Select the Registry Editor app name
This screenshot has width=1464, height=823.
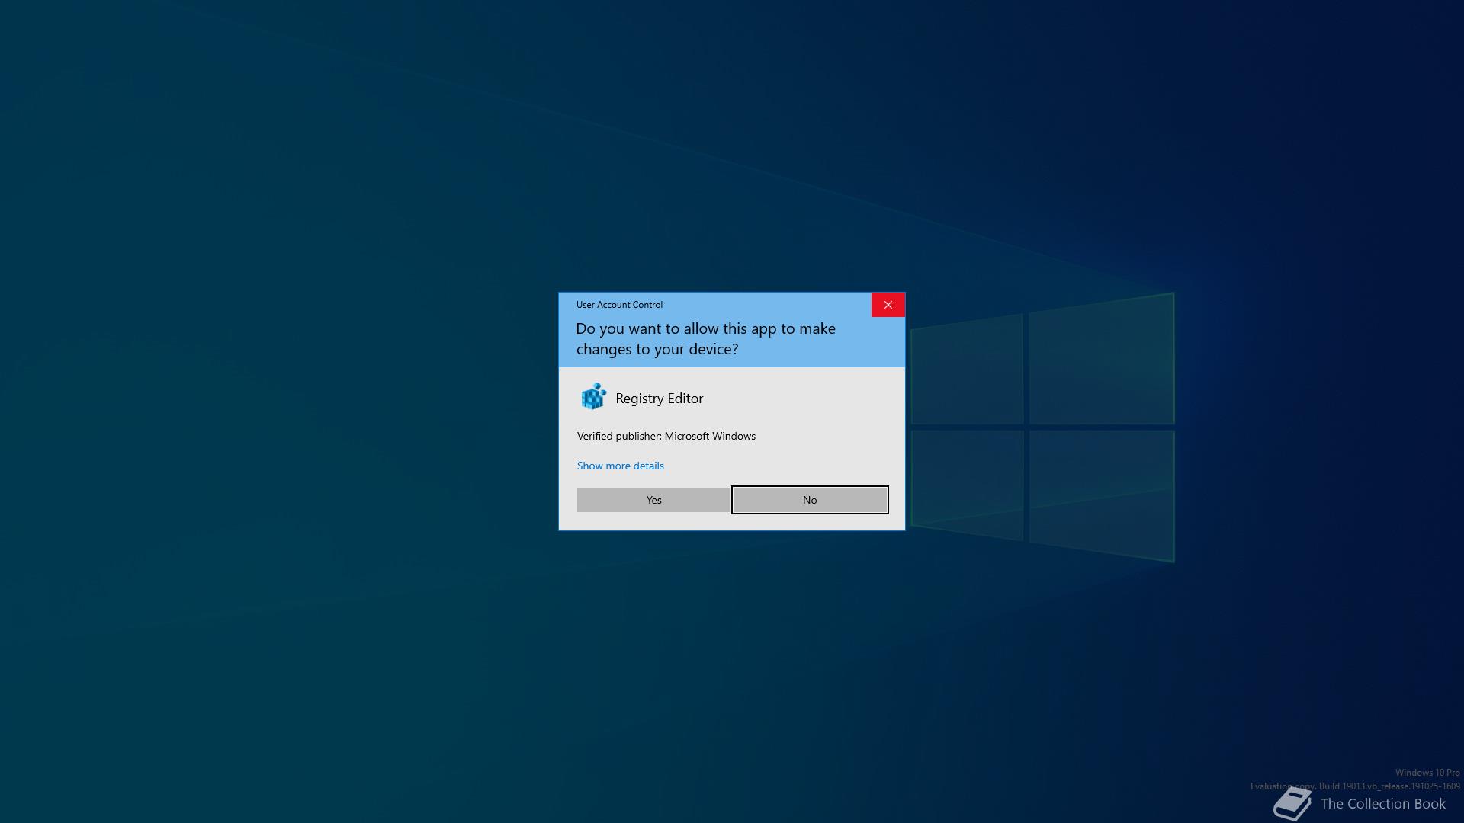(x=660, y=399)
